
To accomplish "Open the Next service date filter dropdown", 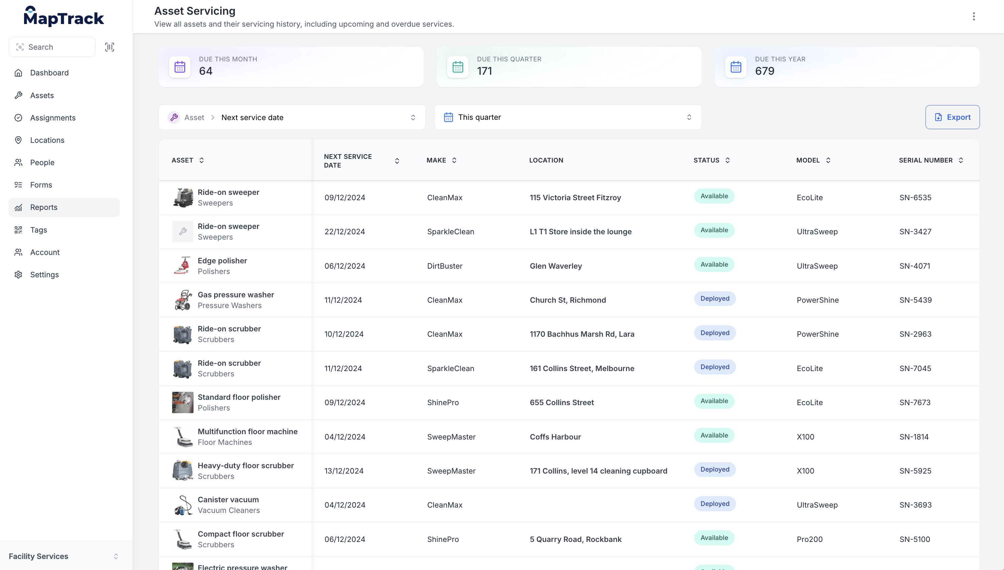I will [292, 117].
